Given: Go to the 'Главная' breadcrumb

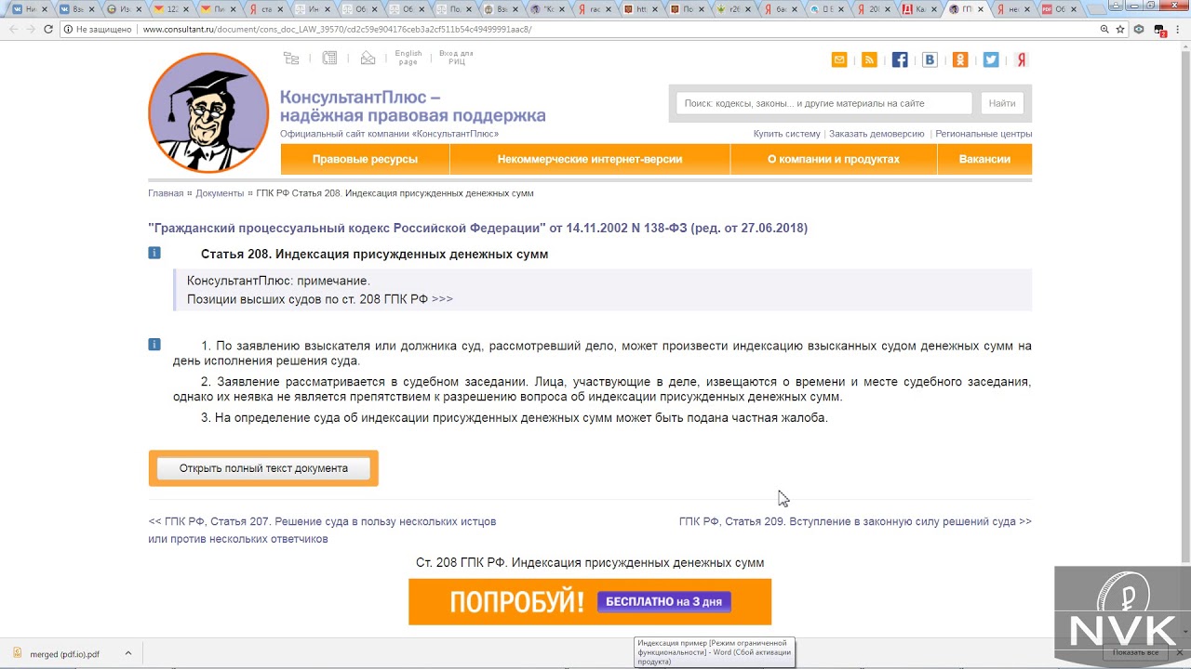Looking at the screenshot, I should click(166, 193).
